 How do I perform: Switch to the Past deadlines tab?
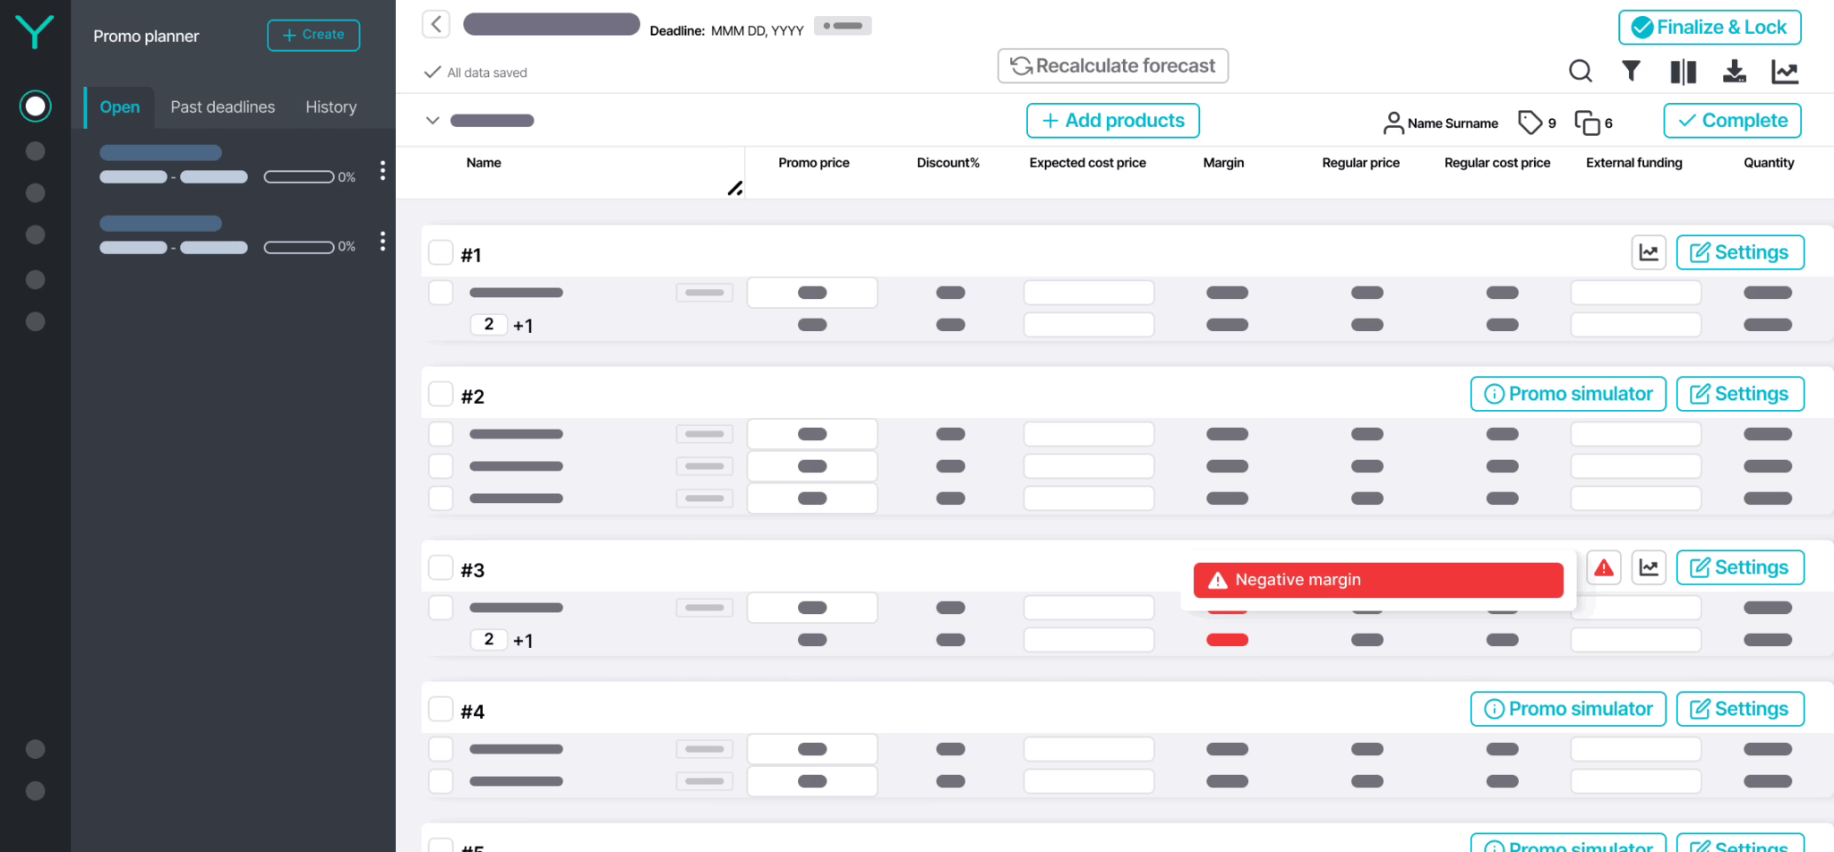222,107
